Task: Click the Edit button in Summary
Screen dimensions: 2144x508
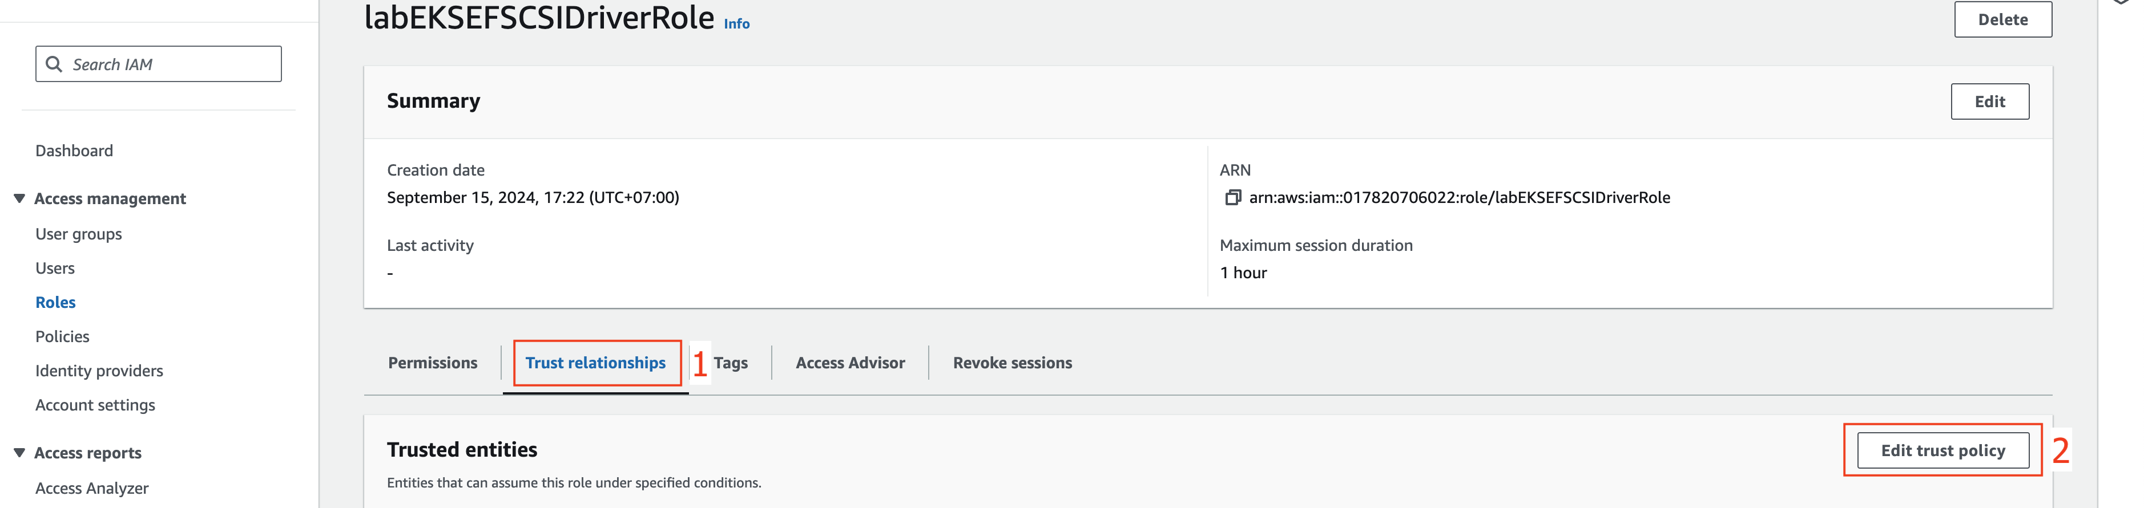Action: click(1989, 100)
